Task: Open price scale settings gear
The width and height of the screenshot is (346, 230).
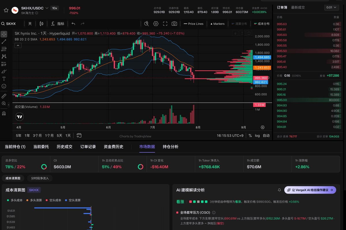Action: (x=262, y=127)
